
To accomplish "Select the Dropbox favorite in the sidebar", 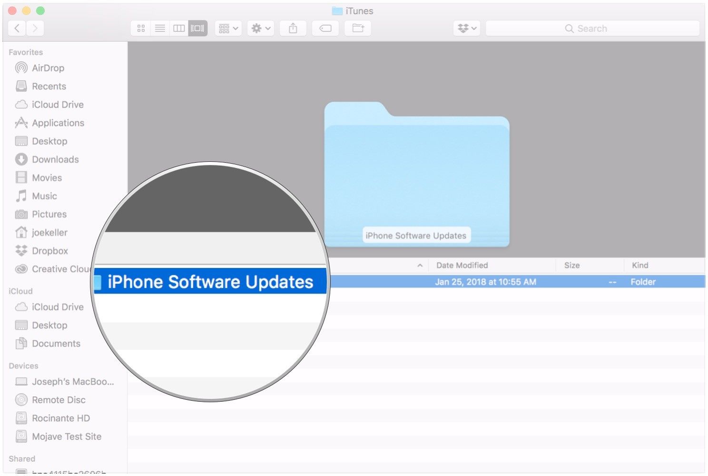I will [x=49, y=251].
